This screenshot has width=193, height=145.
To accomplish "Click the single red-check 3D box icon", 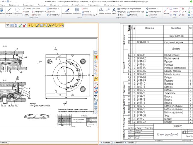I will click(96, 88).
